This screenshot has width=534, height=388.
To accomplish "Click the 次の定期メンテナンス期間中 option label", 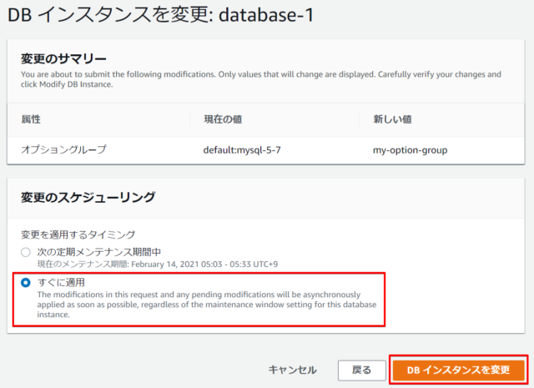I will point(99,252).
